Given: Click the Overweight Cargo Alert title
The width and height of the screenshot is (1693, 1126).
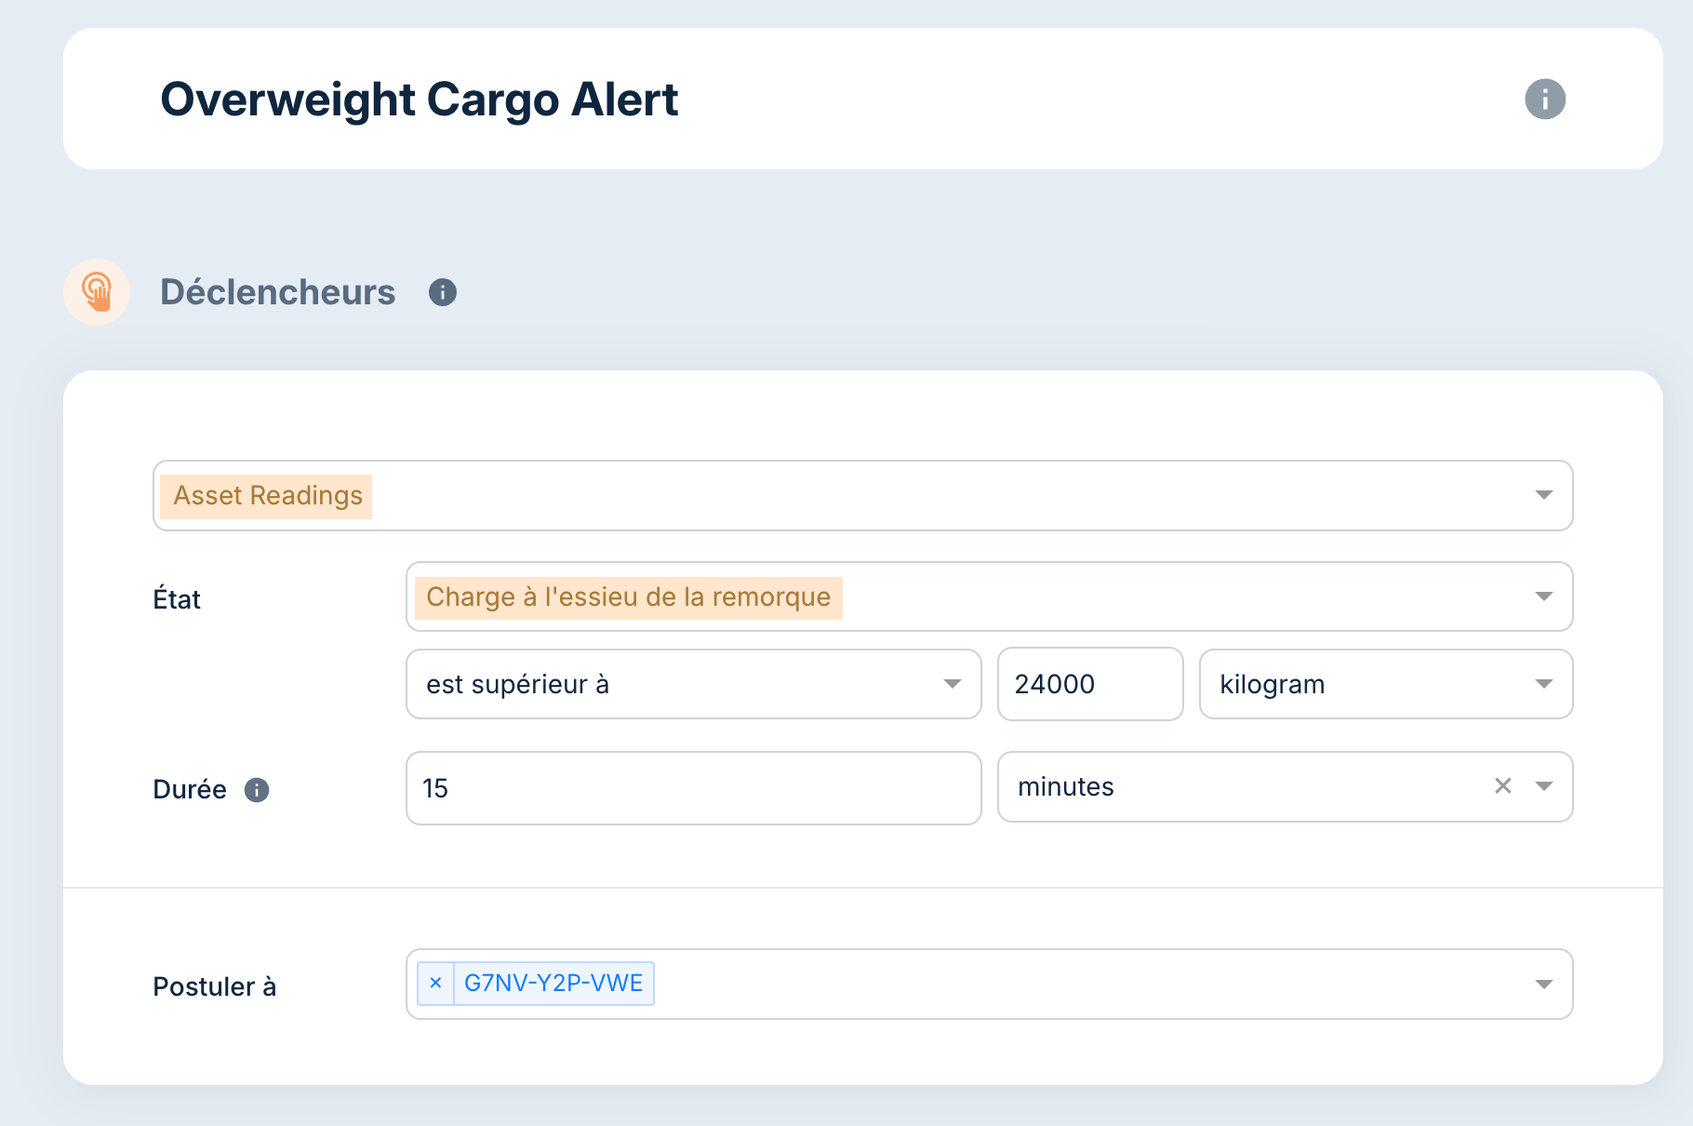Looking at the screenshot, I should 419,100.
